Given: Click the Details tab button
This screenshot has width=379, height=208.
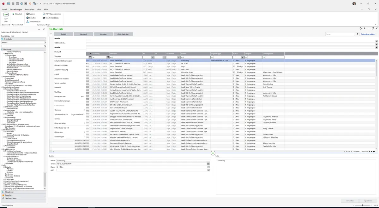Looking at the screenshot, I should 63,34.
